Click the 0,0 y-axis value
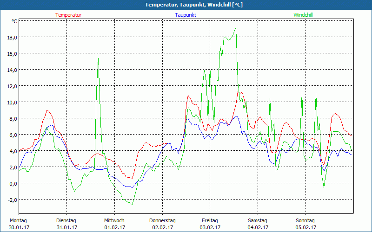 point(13,183)
